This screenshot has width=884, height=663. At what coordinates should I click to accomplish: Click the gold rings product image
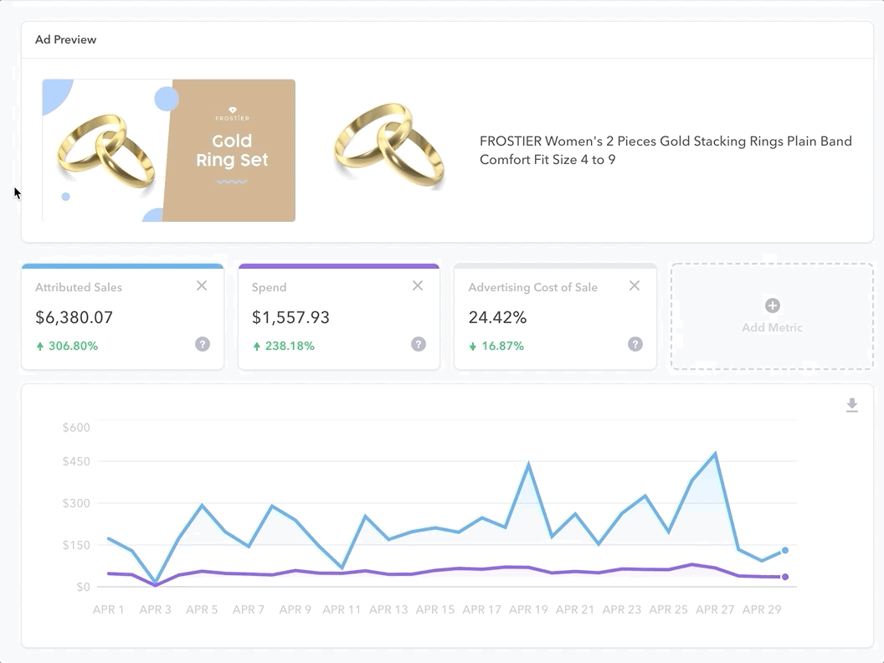389,146
